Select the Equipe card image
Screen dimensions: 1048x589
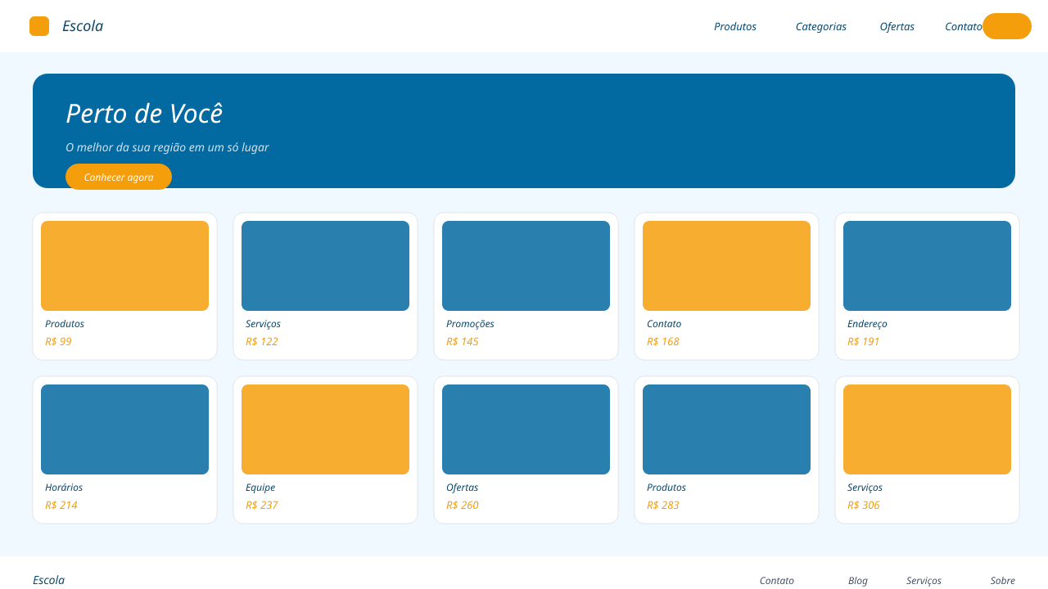[325, 429]
